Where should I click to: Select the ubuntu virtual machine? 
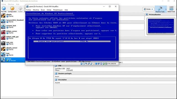coord(13,15)
